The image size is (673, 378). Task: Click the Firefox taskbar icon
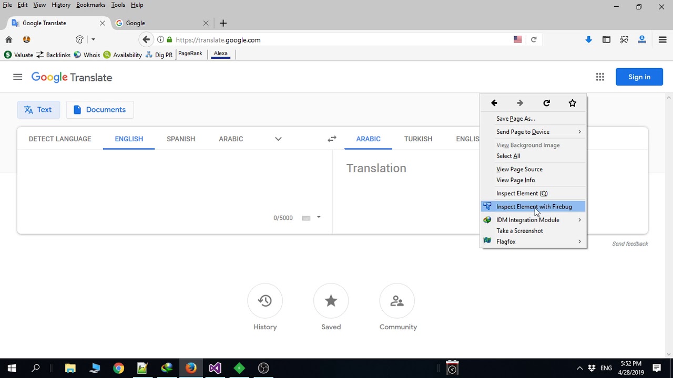click(191, 368)
